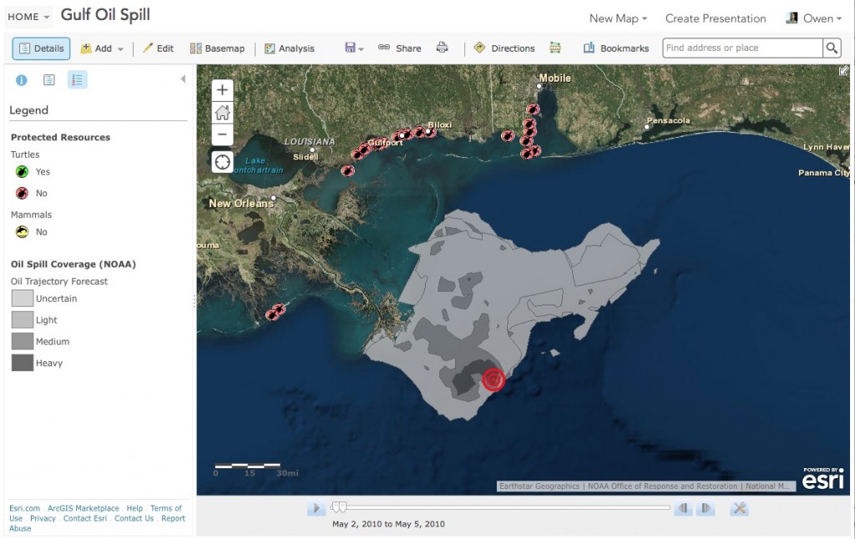855x539 pixels.
Task: Open the Owen account menu
Action: click(x=813, y=18)
